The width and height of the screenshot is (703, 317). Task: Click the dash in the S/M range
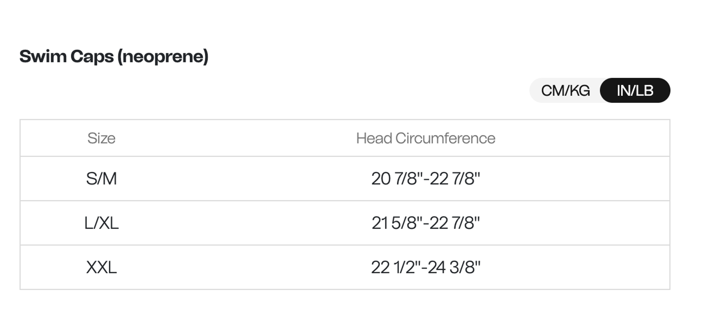(426, 179)
